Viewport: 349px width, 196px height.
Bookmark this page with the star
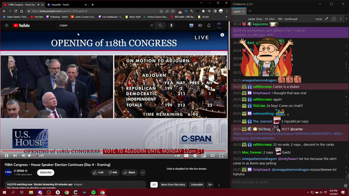point(173,11)
